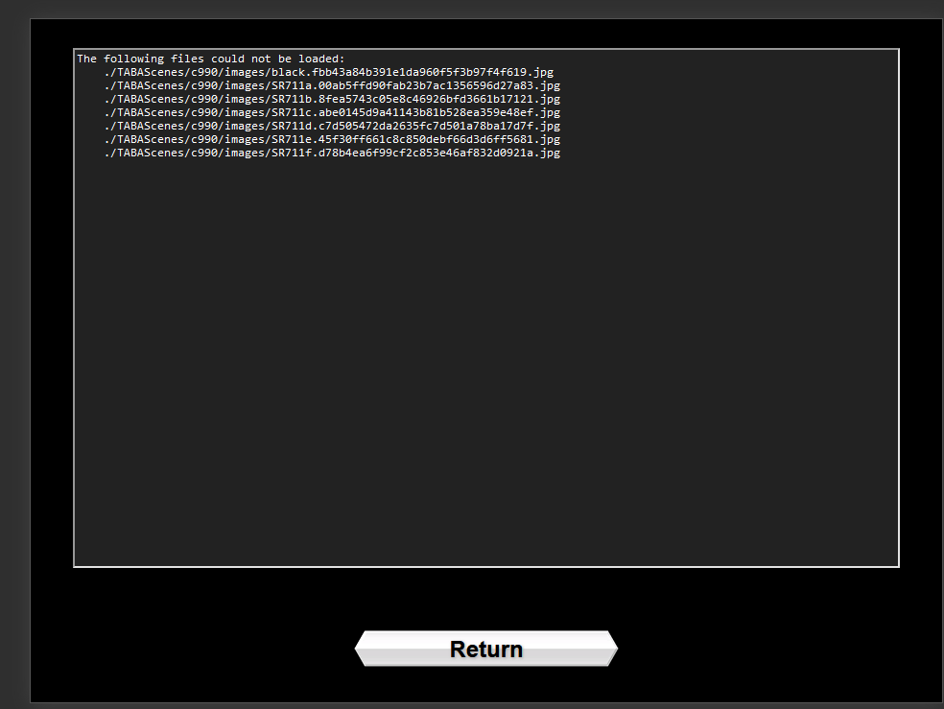Select the SR711e file name in the list
The height and width of the screenshot is (709, 944).
tap(291, 139)
